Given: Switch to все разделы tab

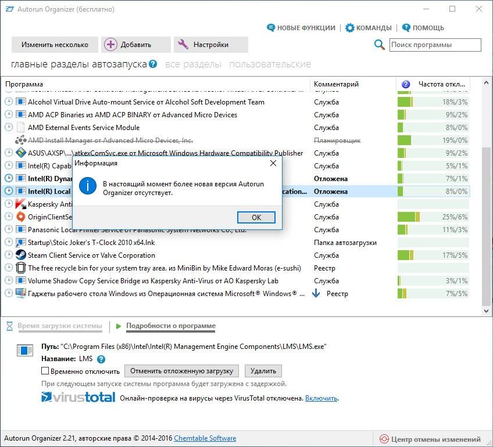Looking at the screenshot, I should click(x=193, y=64).
